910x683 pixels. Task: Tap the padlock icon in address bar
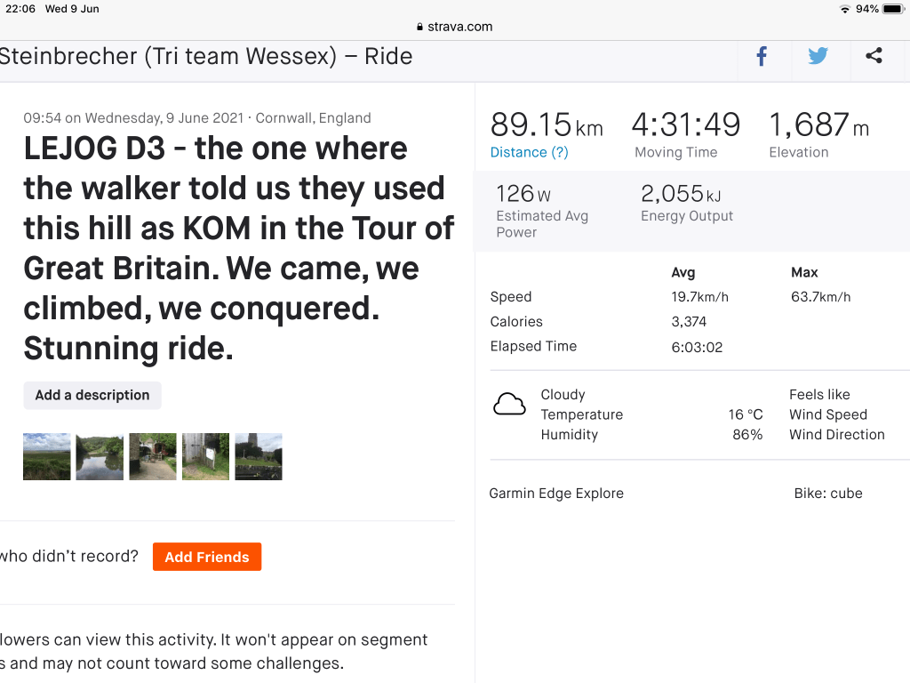(420, 27)
